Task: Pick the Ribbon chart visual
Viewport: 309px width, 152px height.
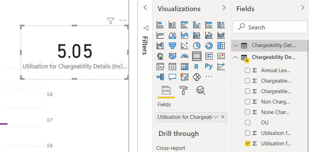Action: (x=221, y=35)
